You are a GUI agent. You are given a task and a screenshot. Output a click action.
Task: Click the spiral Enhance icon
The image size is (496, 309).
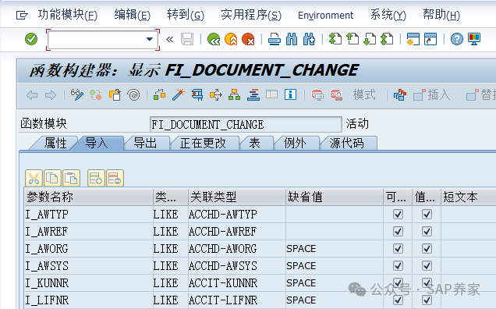[x=133, y=94]
